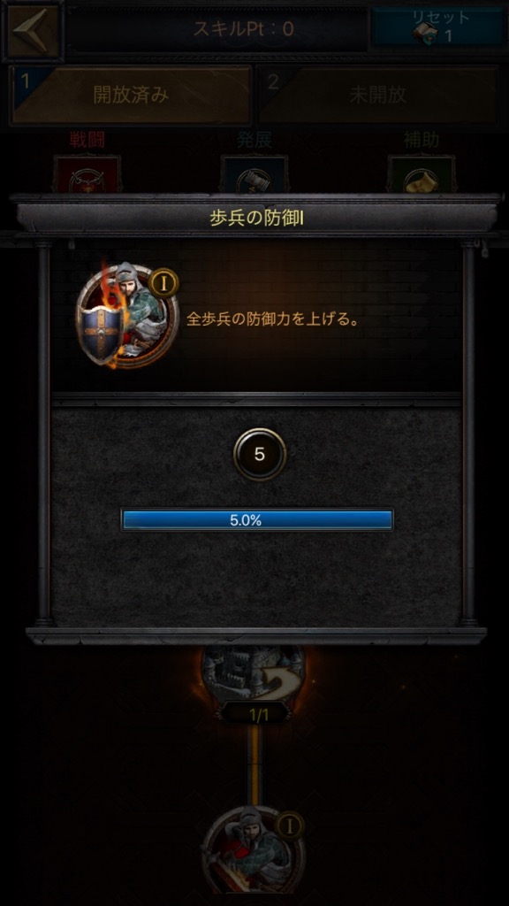Click the 戦闘 red category label

coord(87,141)
